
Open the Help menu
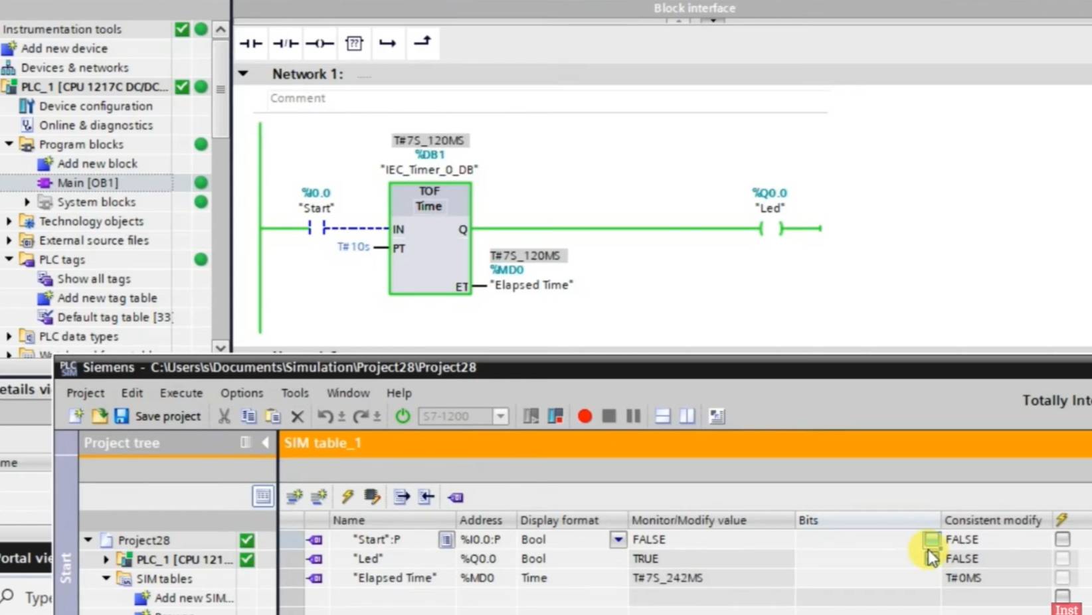399,393
